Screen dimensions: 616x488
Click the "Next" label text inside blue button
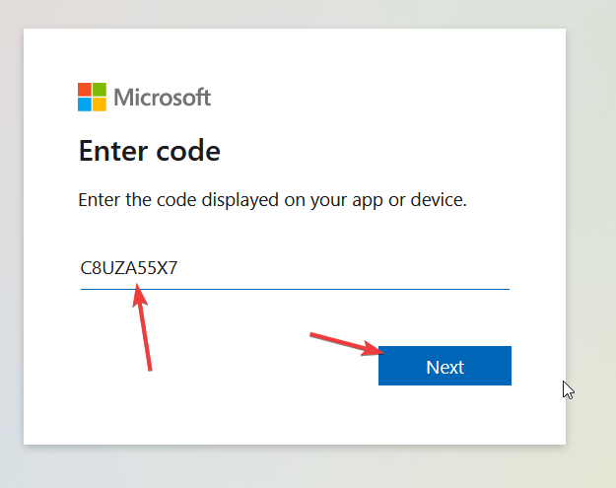pos(445,367)
